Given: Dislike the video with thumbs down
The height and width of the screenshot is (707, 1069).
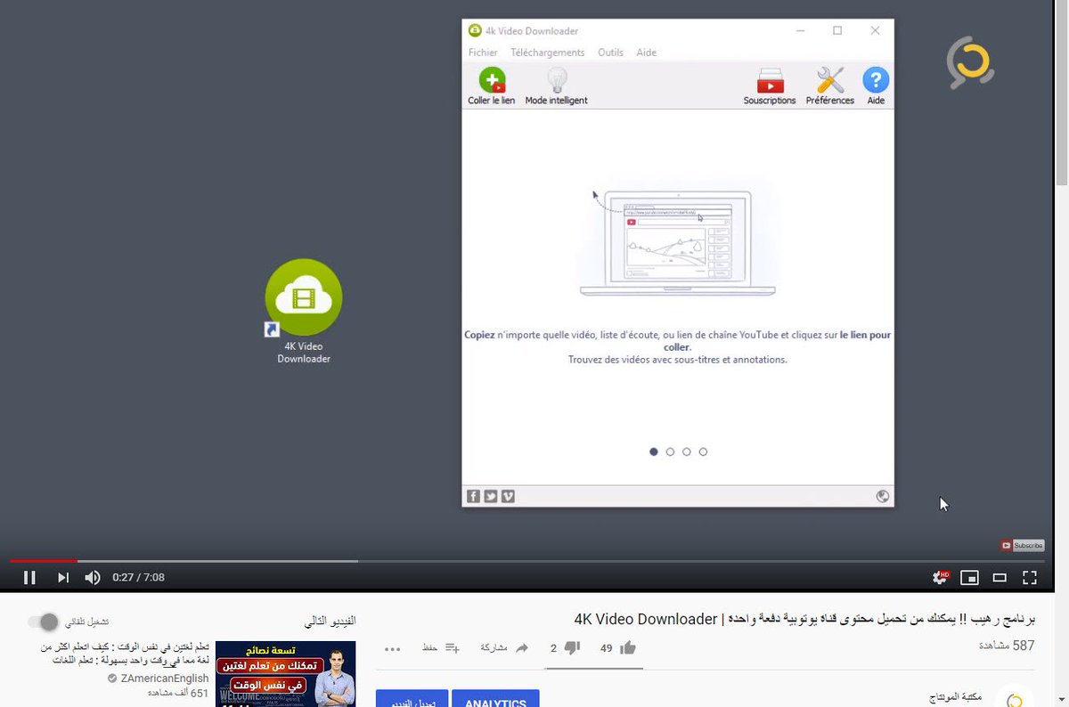Looking at the screenshot, I should click(573, 647).
